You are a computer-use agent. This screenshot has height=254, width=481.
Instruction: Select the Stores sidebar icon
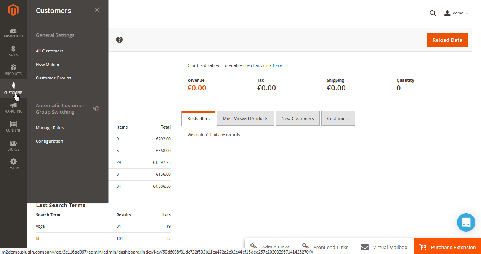[x=13, y=144]
